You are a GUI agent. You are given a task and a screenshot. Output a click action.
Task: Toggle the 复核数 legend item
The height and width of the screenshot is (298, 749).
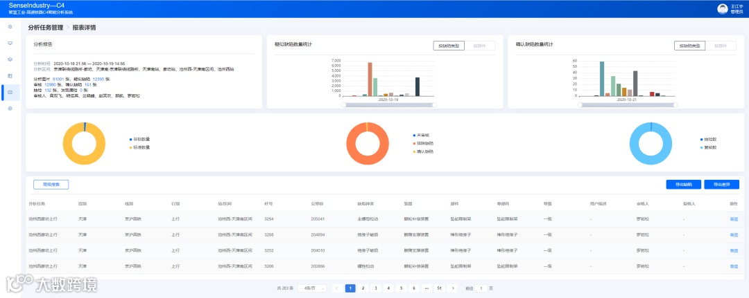pyautogui.click(x=708, y=147)
